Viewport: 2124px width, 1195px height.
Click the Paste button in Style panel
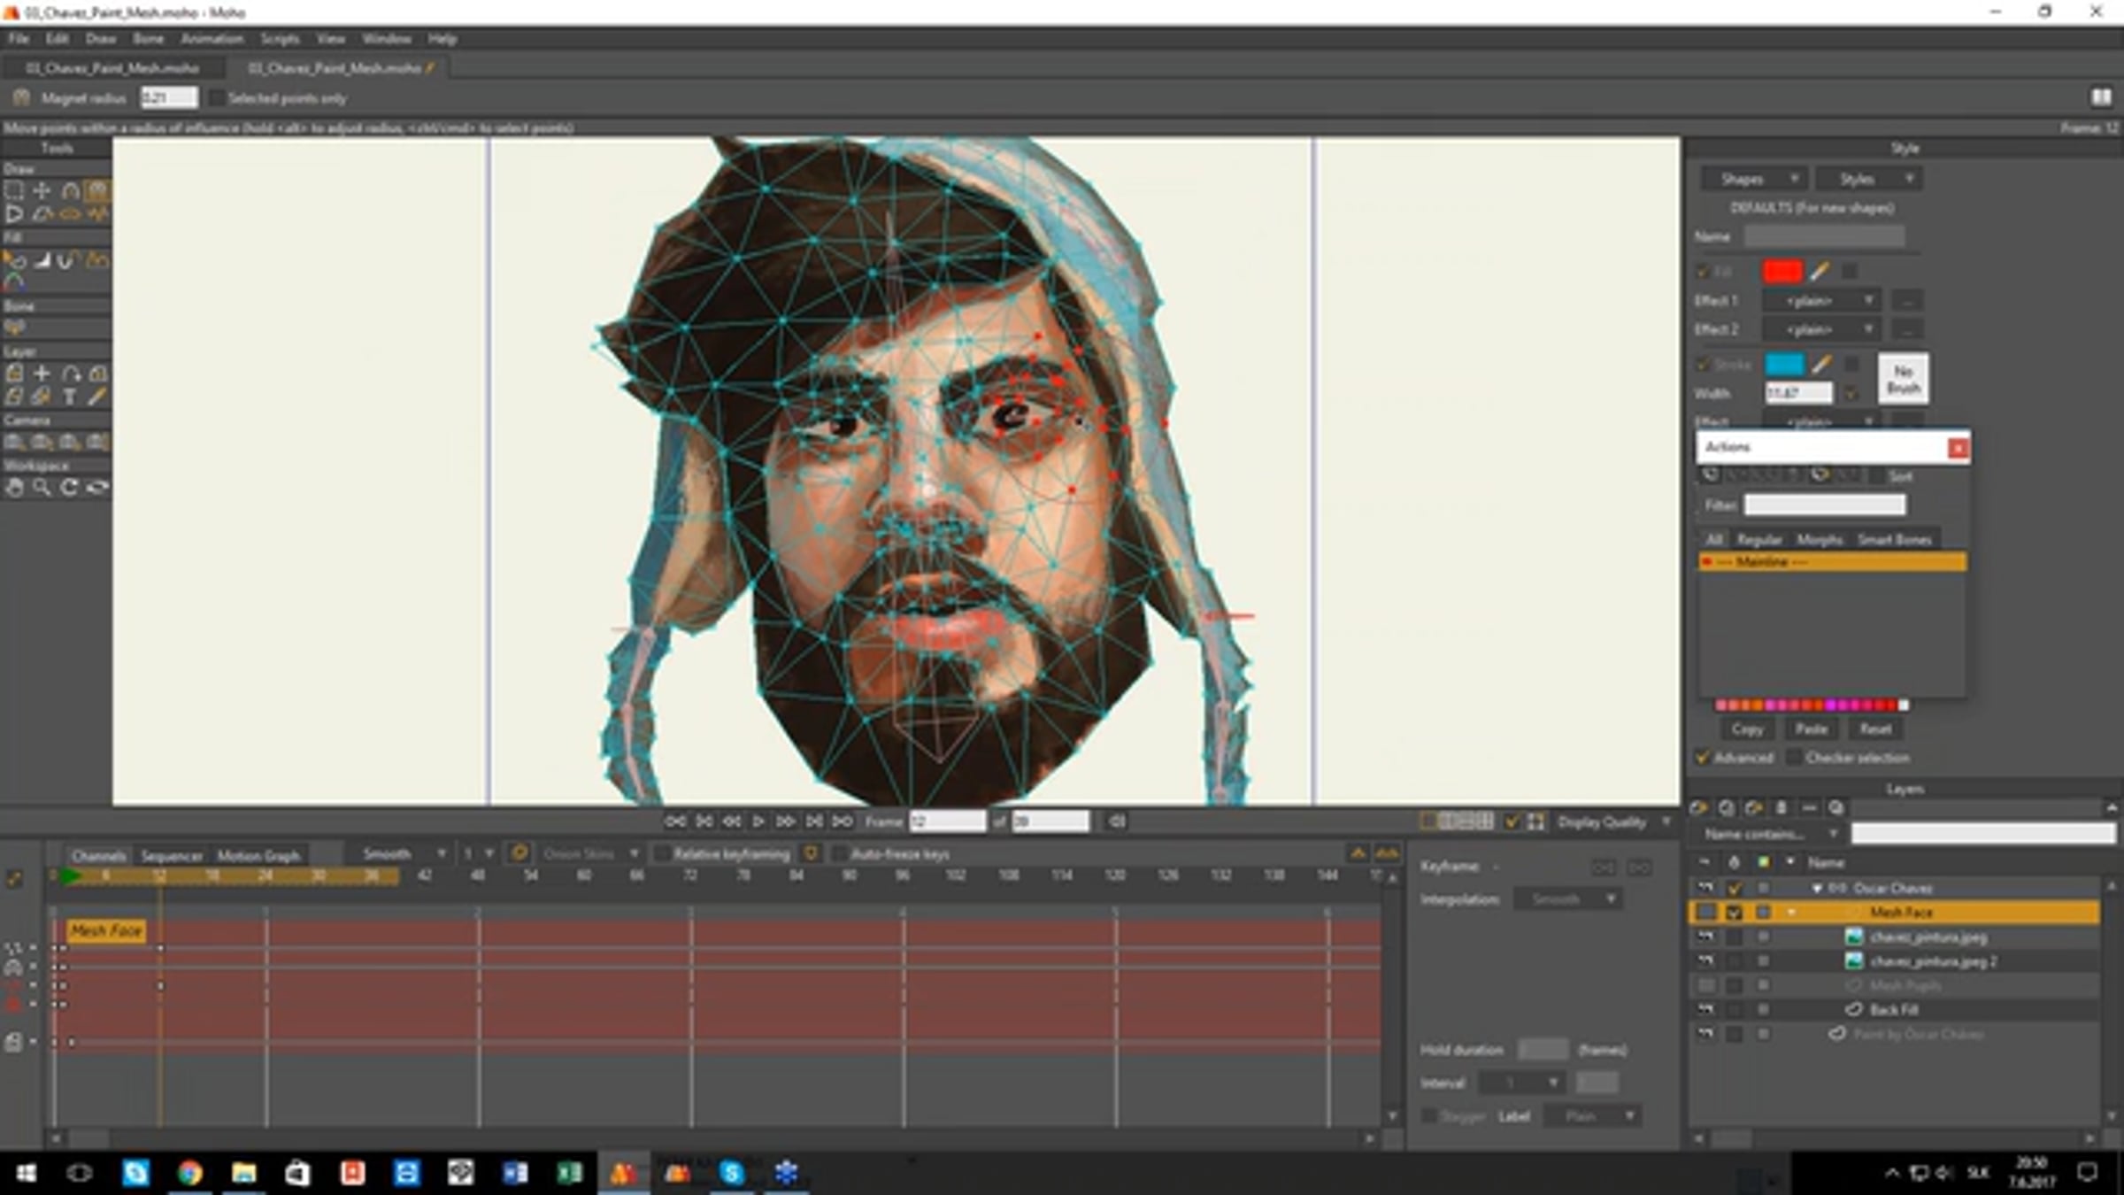(1811, 729)
